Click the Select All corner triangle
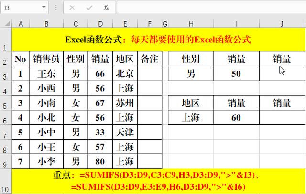The height and width of the screenshot is (194, 306). click(7, 24)
